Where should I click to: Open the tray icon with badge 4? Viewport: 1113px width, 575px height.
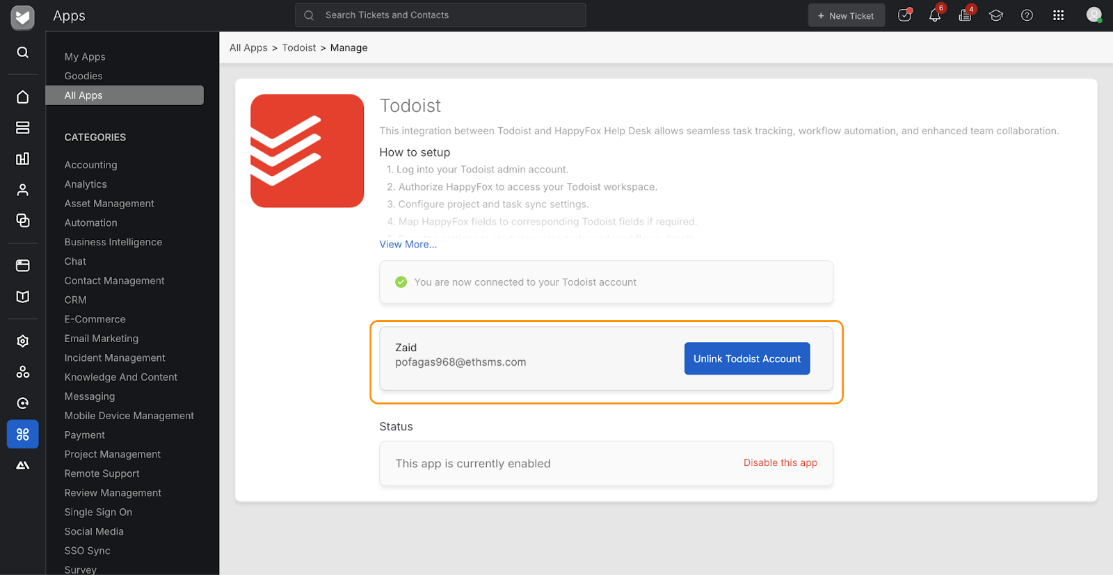pyautogui.click(x=966, y=15)
